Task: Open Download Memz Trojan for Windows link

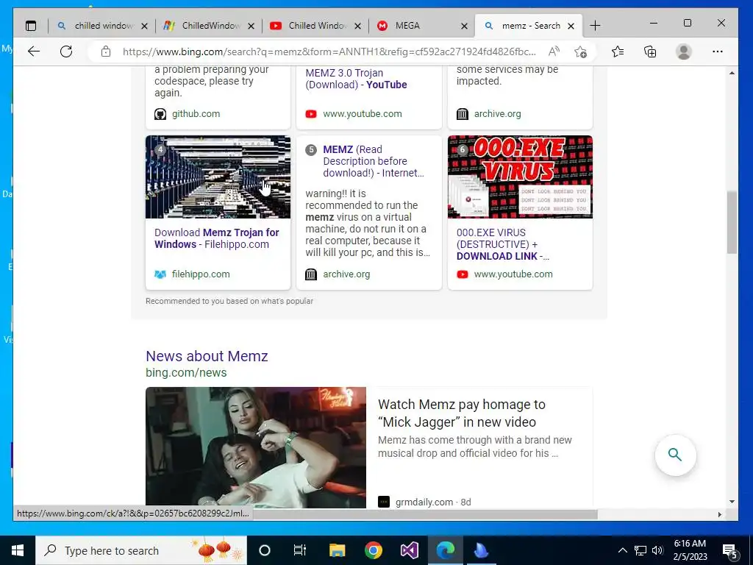Action: point(217,238)
